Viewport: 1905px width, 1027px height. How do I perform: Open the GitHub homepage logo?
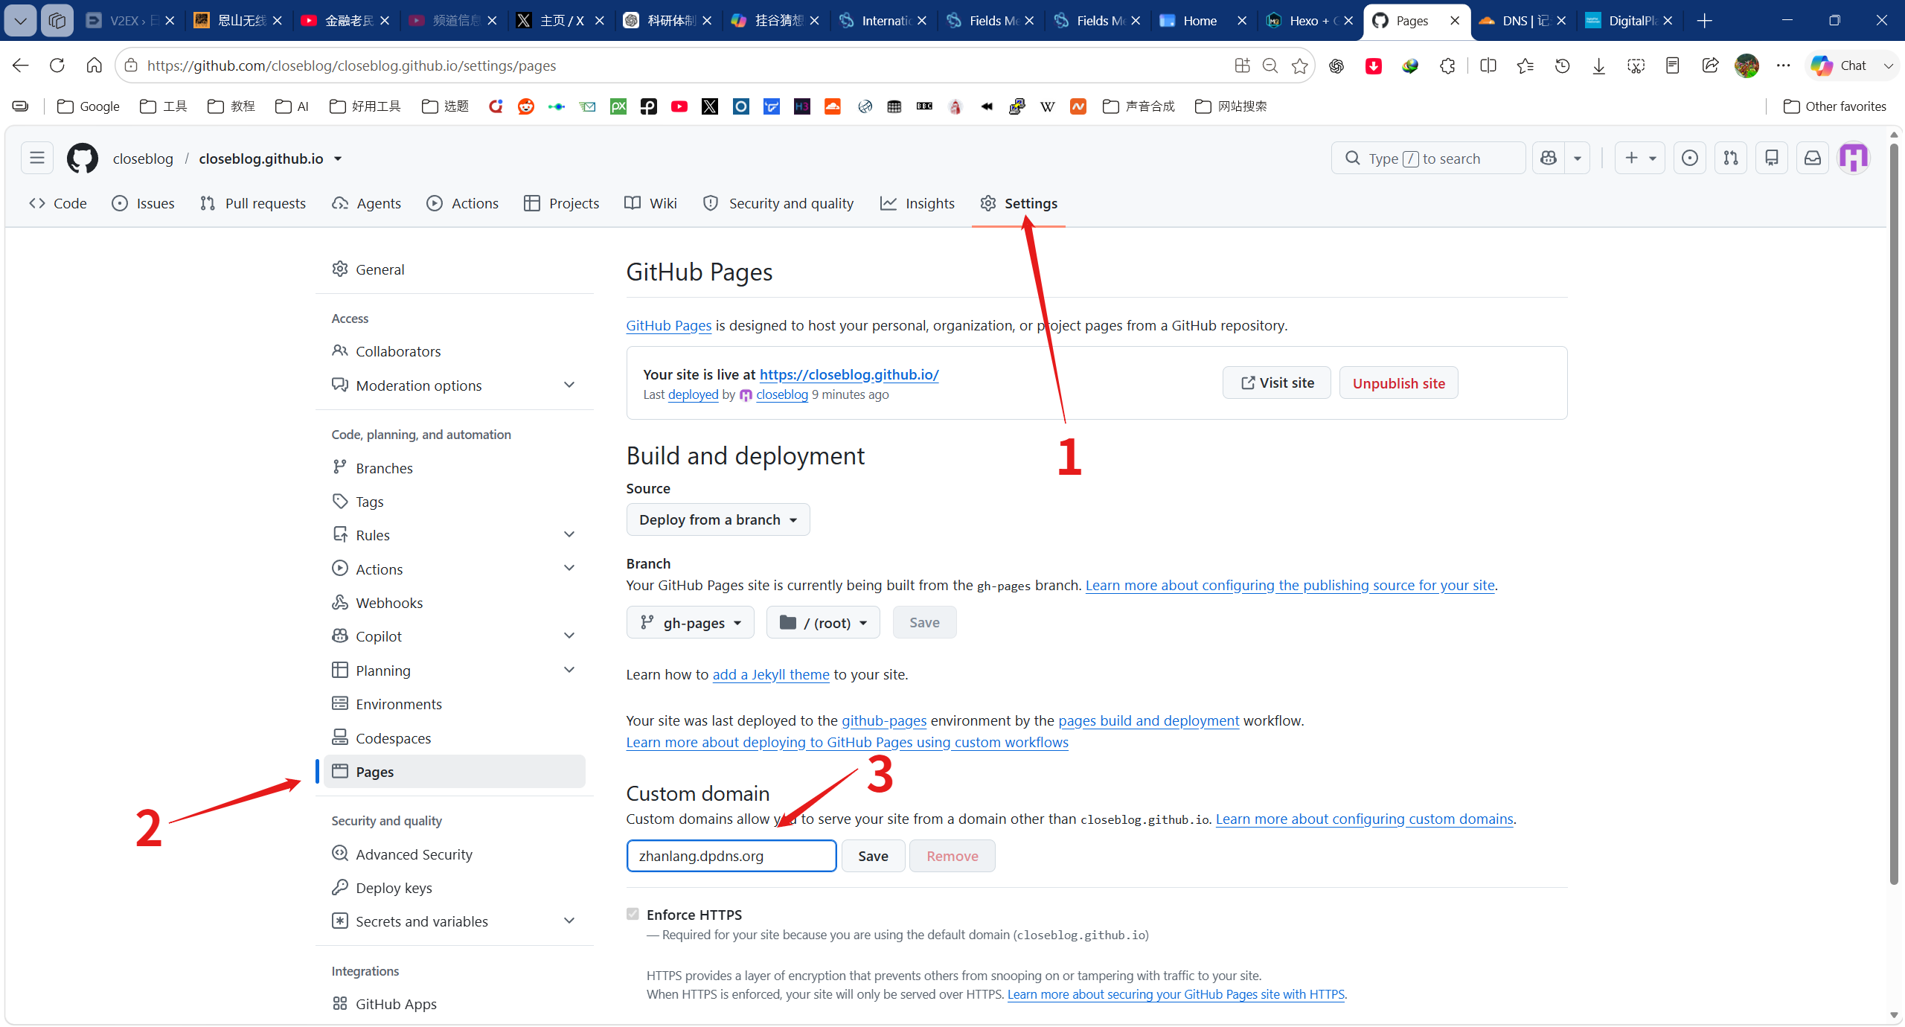(82, 159)
